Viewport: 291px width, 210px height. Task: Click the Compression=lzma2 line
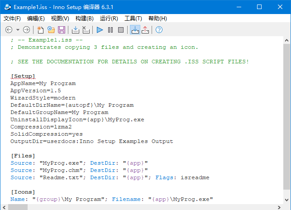tap(41, 127)
